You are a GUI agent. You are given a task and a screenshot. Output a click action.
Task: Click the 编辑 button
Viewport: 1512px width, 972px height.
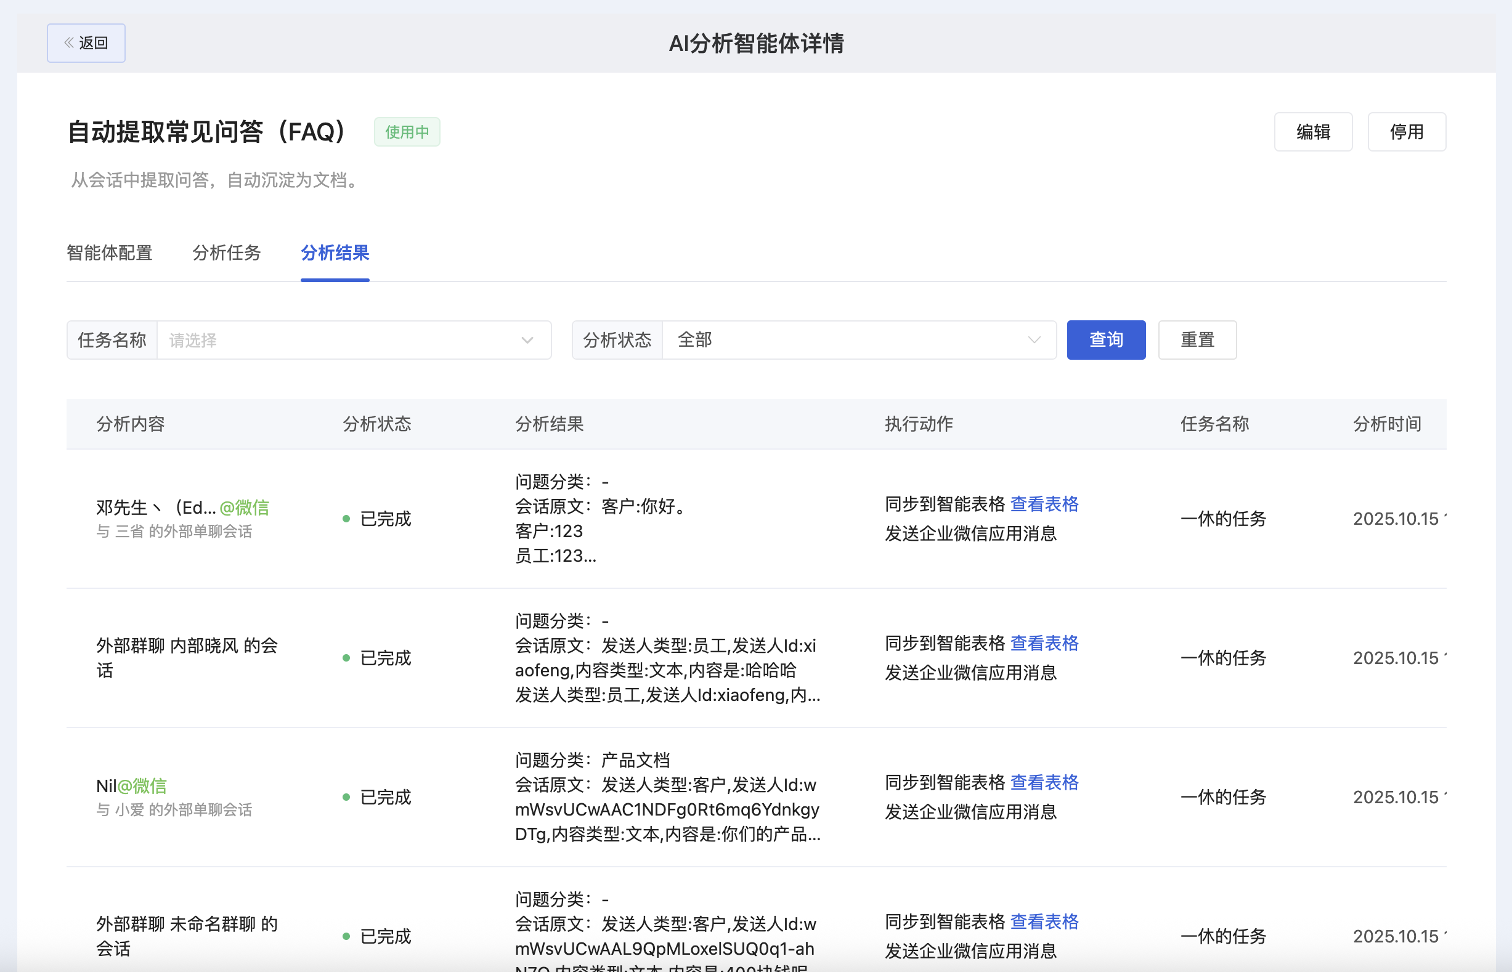coord(1313,132)
